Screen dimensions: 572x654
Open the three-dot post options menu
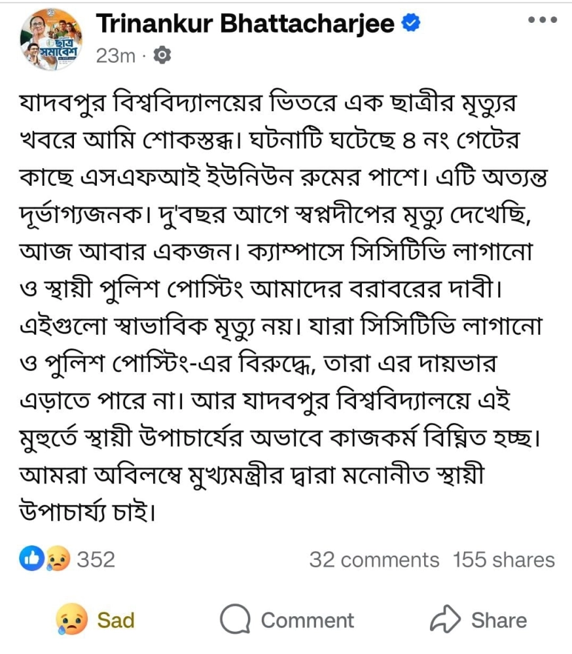coord(543,20)
